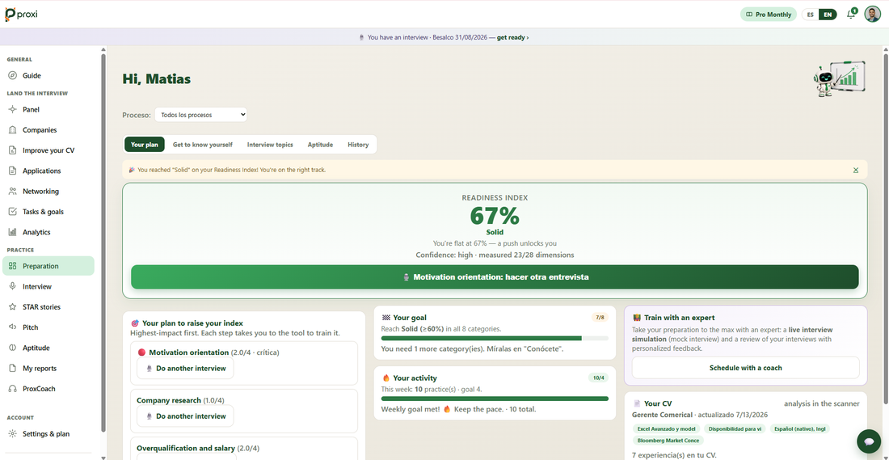This screenshot has height=460, width=889.
Task: Click the Companies building icon
Action: click(x=12, y=130)
